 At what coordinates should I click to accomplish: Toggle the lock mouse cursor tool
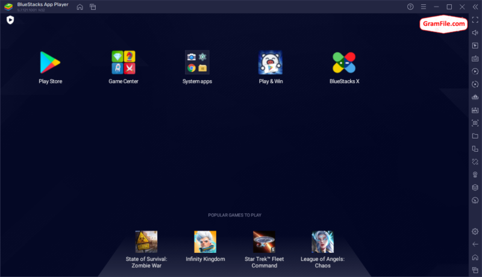pyautogui.click(x=475, y=45)
